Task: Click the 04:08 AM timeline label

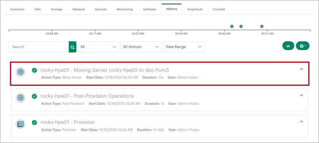Action: click(x=52, y=34)
